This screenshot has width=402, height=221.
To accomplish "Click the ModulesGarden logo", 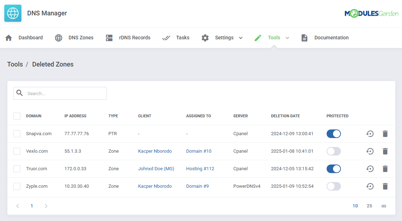I will (372, 13).
